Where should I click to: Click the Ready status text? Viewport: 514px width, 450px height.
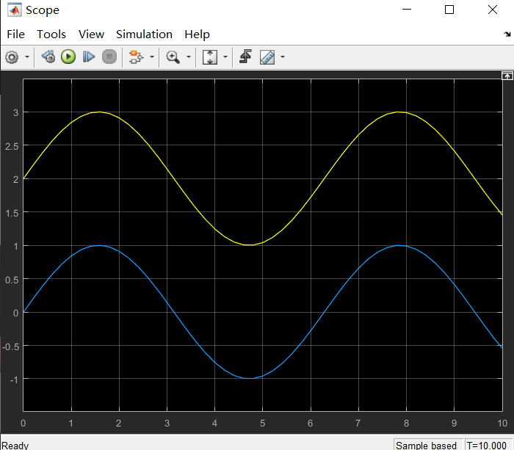[15, 446]
